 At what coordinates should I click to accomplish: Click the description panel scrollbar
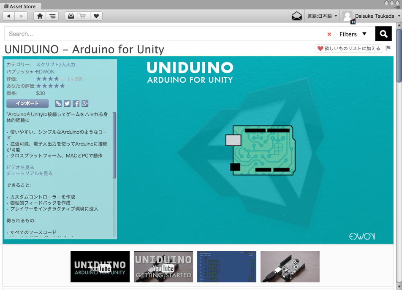click(114, 145)
